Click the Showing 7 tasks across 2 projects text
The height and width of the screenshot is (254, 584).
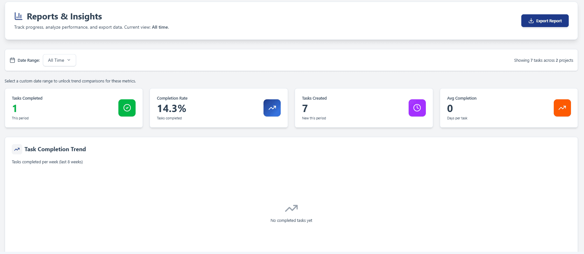[544, 60]
